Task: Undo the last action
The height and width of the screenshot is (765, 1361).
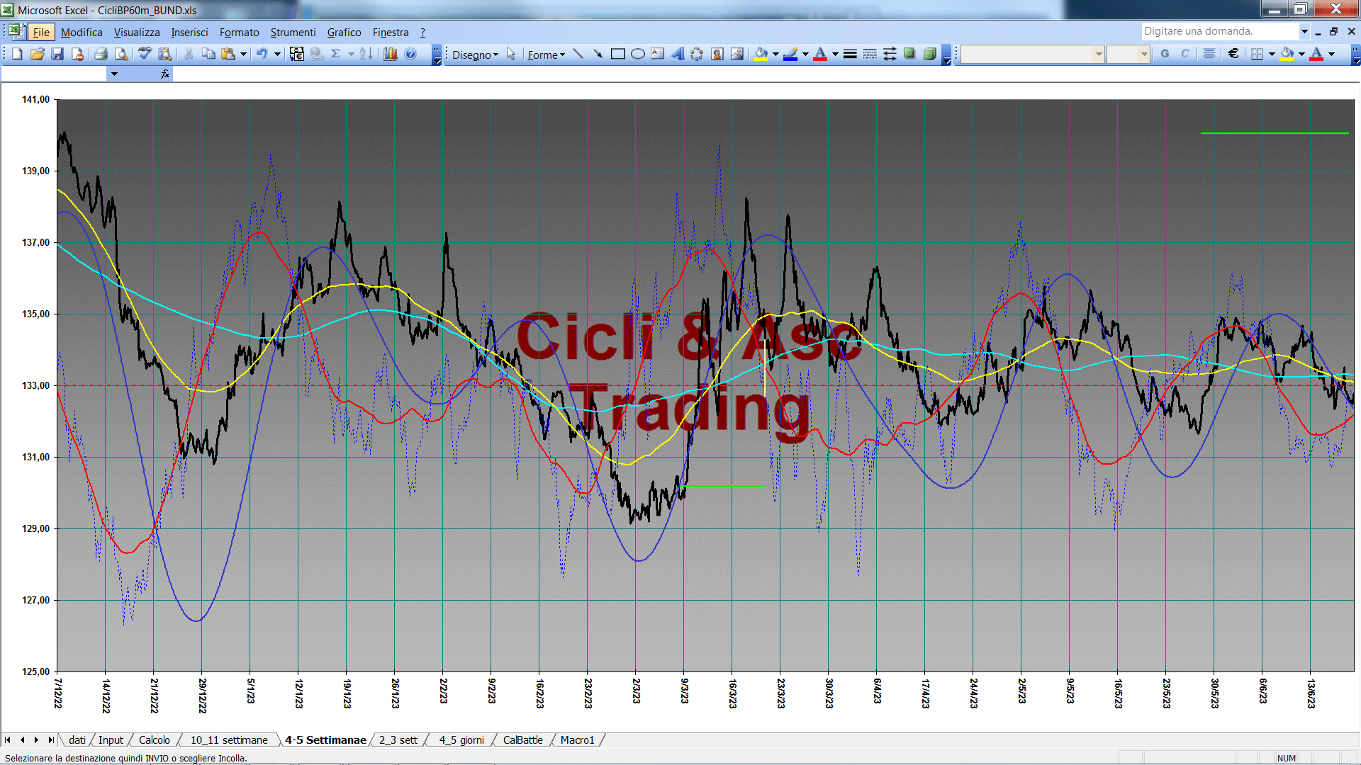Action: [262, 54]
